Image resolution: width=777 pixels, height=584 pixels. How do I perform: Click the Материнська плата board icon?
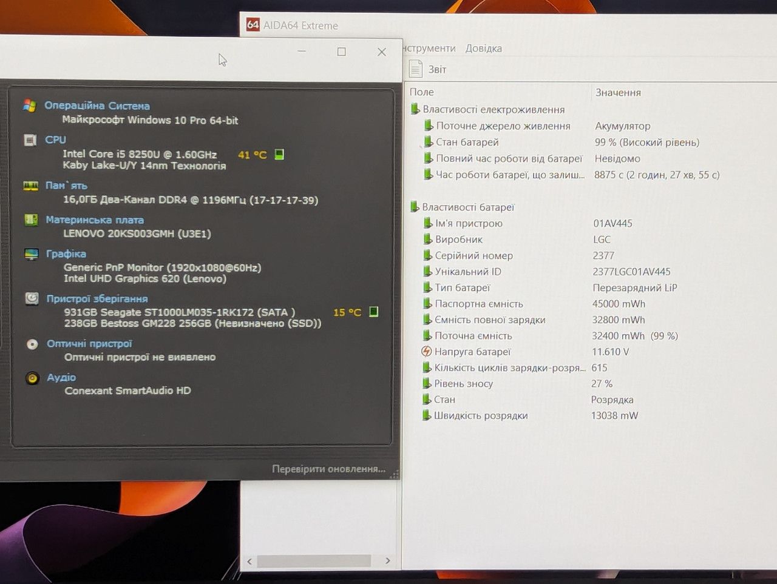click(31, 220)
